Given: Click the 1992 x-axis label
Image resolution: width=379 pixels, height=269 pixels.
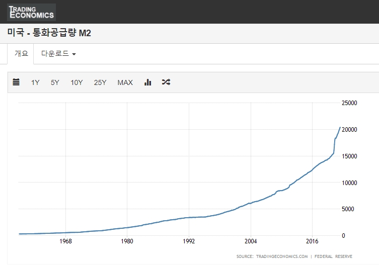Looking at the screenshot, I should click(x=189, y=241).
